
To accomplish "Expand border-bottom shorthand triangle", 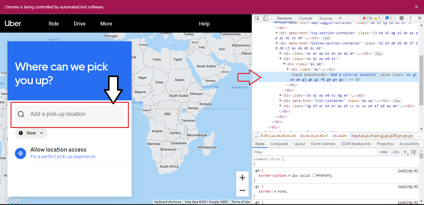I will click(289, 175).
